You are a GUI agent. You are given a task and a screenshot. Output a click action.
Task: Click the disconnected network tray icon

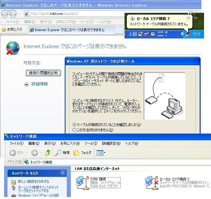point(188,34)
